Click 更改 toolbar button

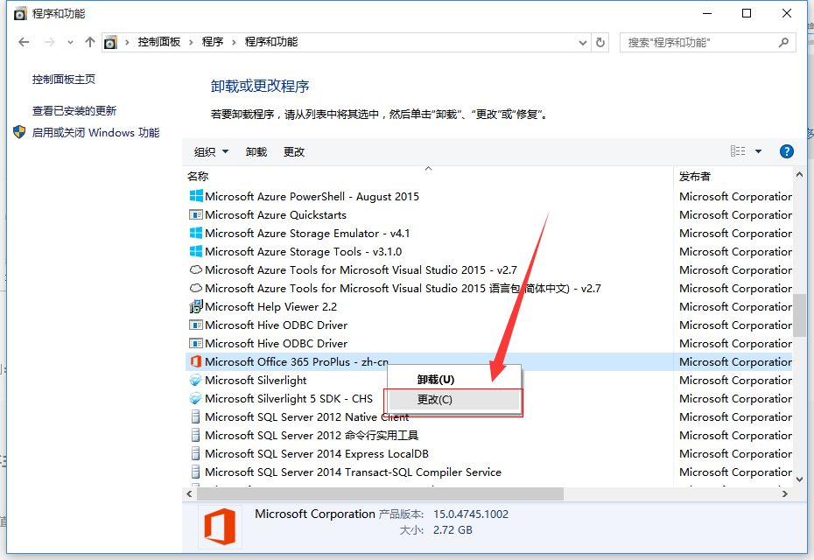click(294, 151)
